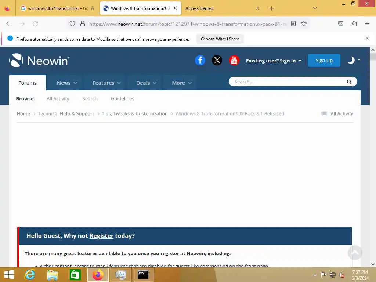
Task: Open Technical Help & Support breadcrumb
Action: [66, 114]
